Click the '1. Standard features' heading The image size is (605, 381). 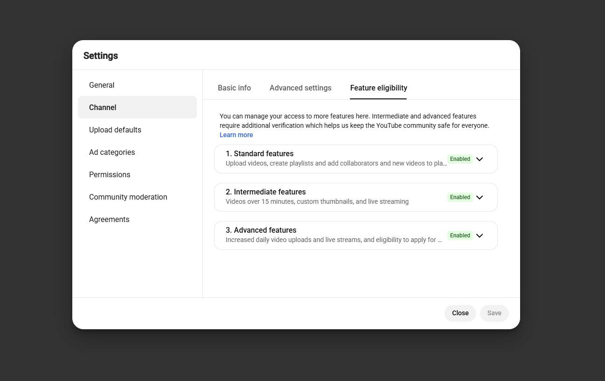click(260, 154)
